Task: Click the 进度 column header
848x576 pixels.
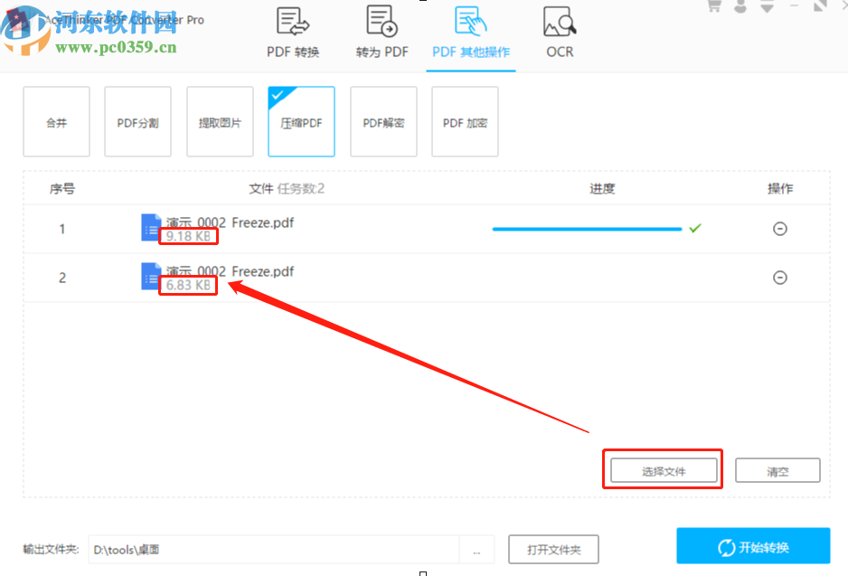Action: (602, 189)
